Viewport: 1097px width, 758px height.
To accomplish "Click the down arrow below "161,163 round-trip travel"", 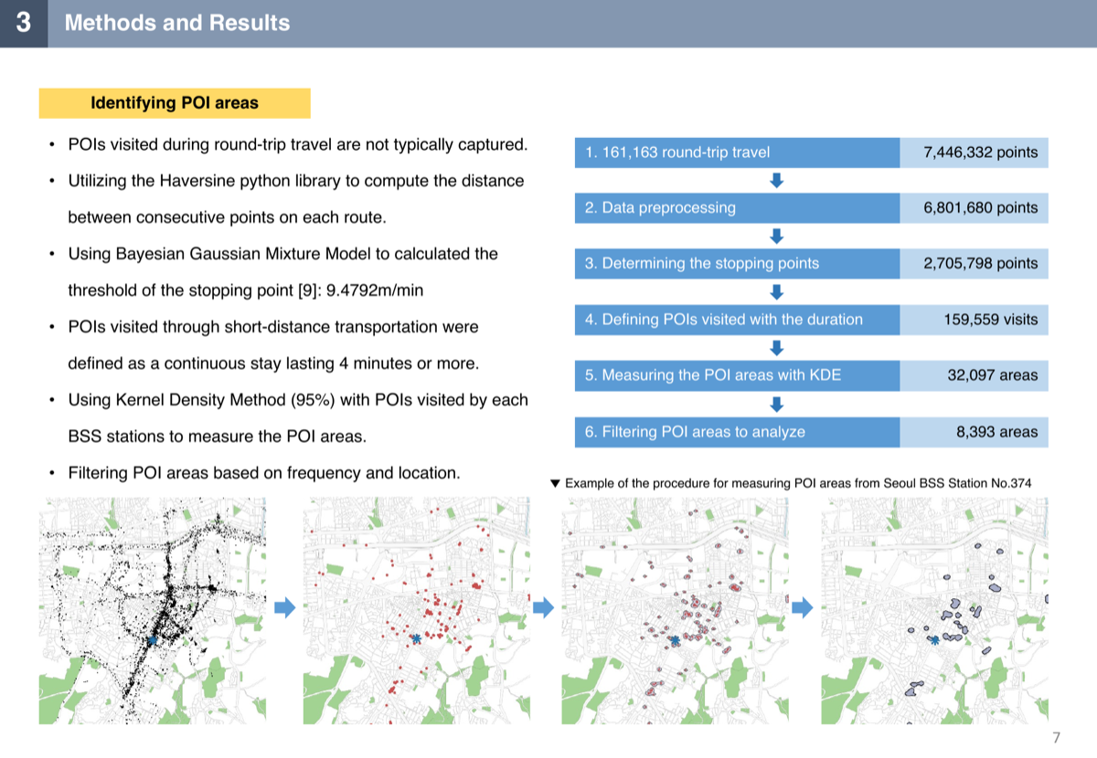I will pyautogui.click(x=777, y=181).
